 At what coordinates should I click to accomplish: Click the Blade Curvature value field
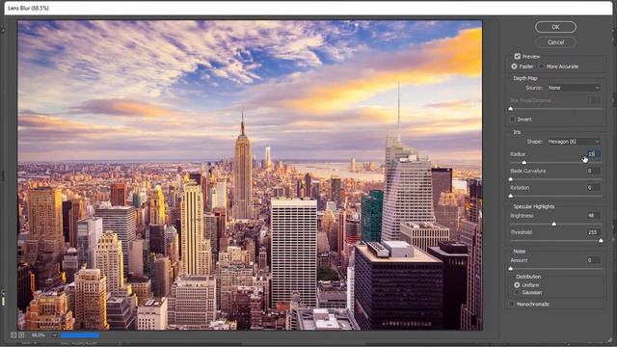(594, 171)
